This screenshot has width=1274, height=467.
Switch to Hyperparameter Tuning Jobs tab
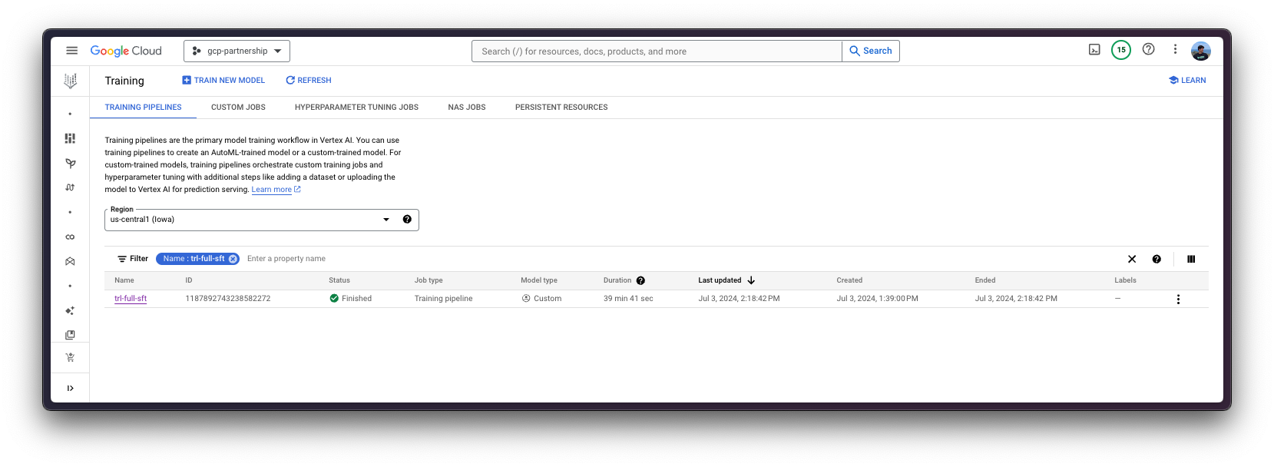356,108
